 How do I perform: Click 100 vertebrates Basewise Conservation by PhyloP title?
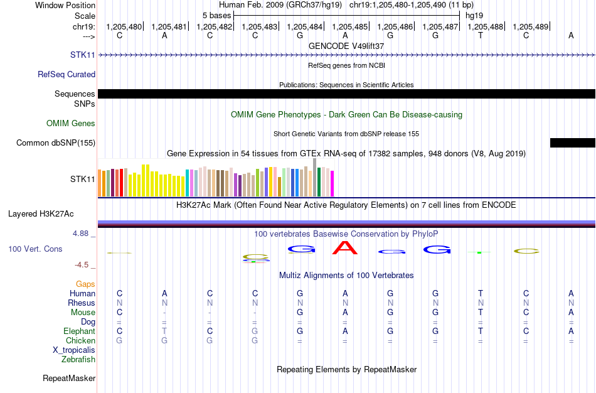point(346,234)
